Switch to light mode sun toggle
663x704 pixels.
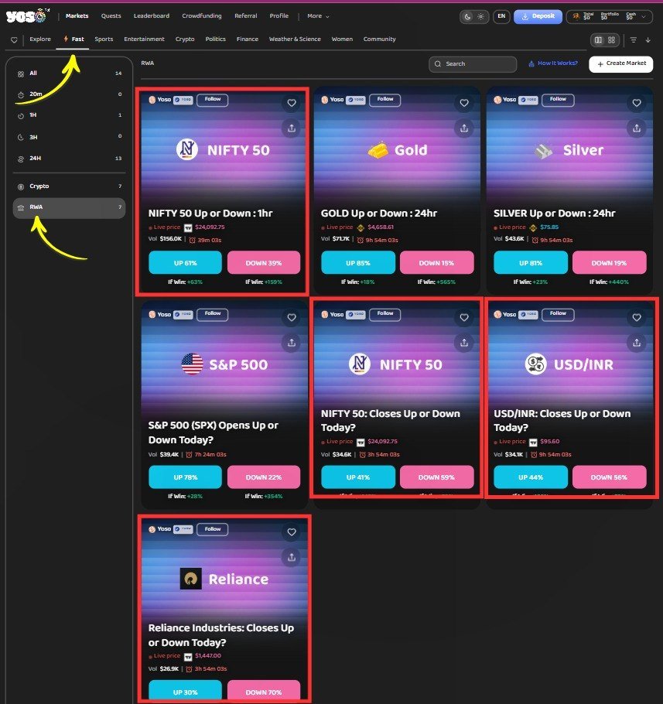tap(480, 16)
